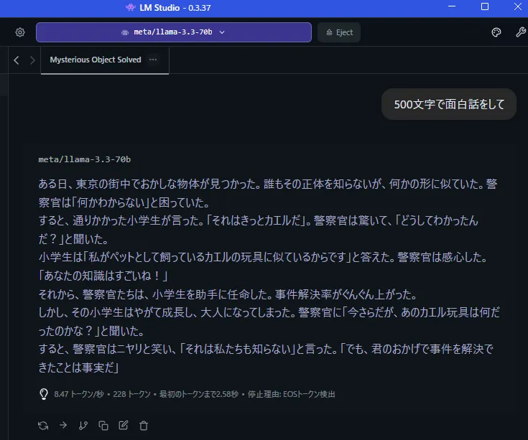
Task: Regenerate the assistant's response
Action: pyautogui.click(x=43, y=425)
